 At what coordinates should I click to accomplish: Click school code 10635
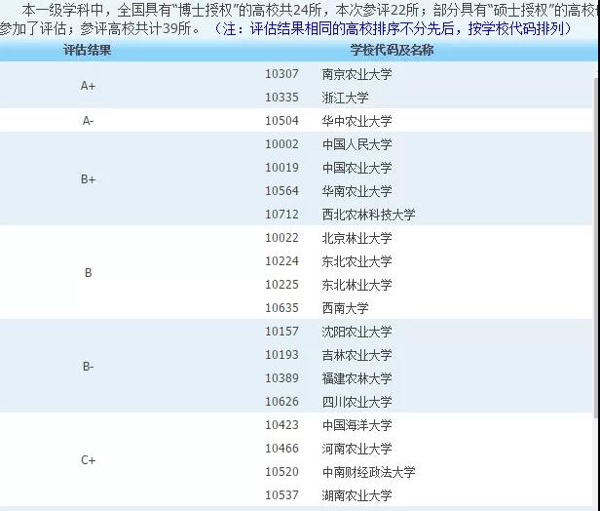click(x=282, y=308)
